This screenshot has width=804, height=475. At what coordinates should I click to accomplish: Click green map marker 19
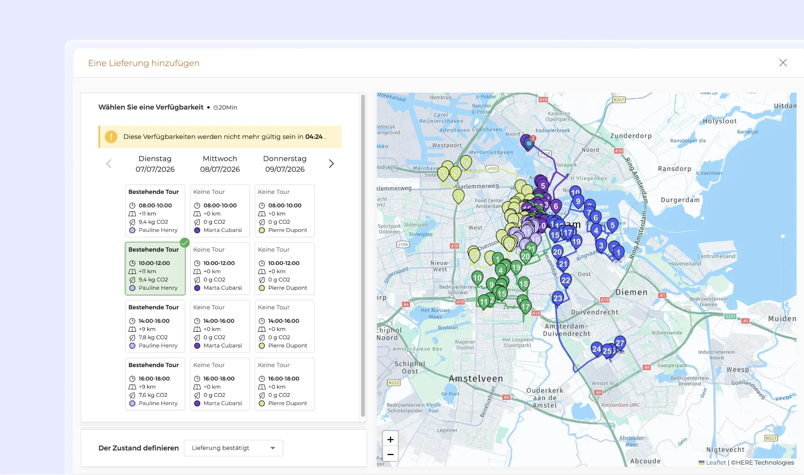click(x=516, y=268)
